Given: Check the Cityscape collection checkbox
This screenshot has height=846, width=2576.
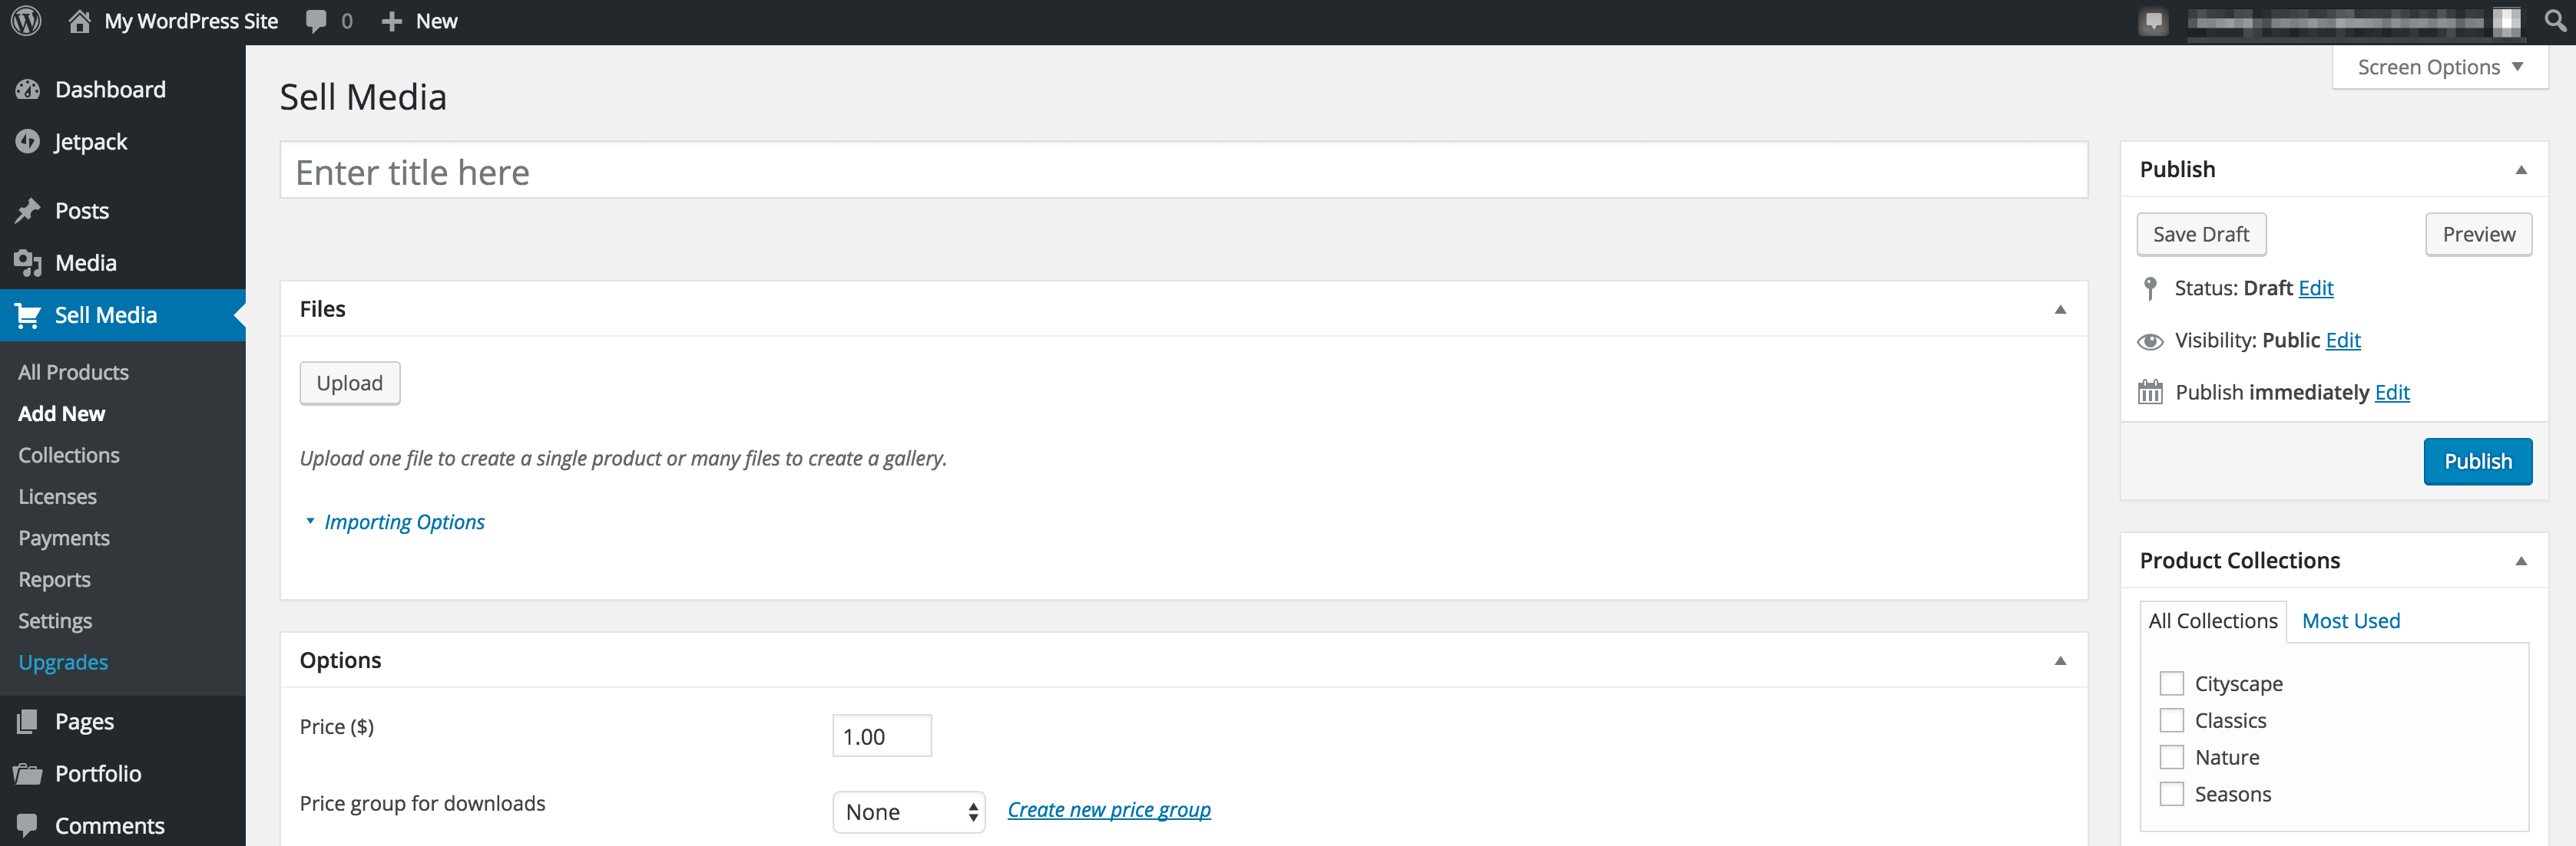Looking at the screenshot, I should coord(2171,684).
